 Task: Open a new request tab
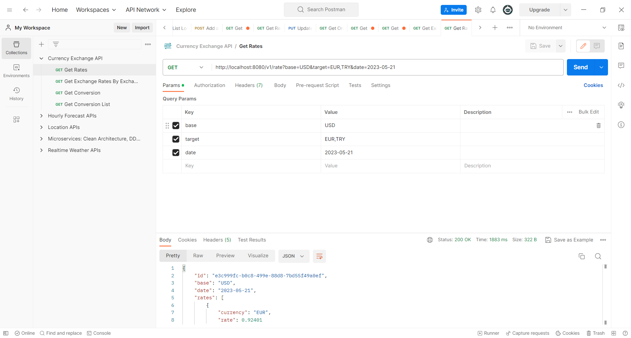click(495, 28)
